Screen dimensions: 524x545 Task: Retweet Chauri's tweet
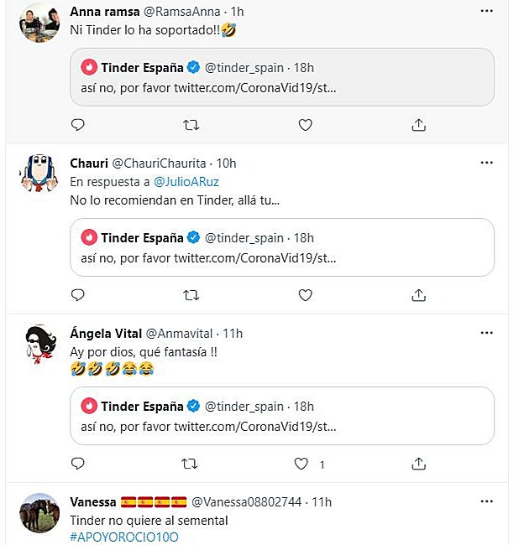tap(191, 295)
